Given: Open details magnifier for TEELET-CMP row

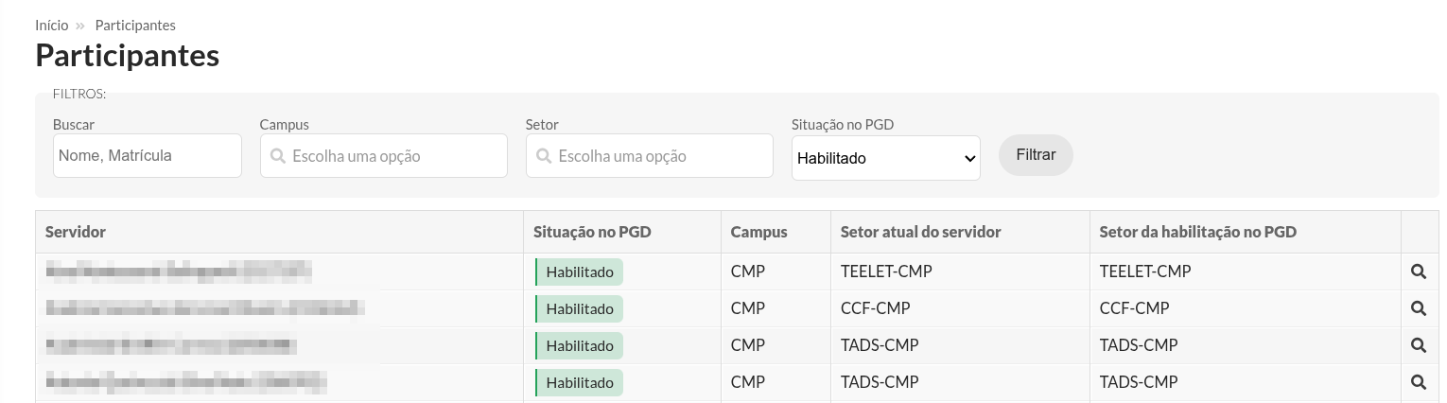Looking at the screenshot, I should tap(1418, 272).
